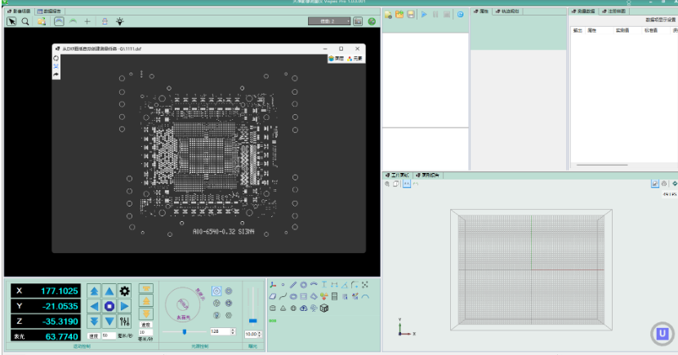Viewport: 678px width, 355px height.
Task: Click the blue person icon in image toolbar
Action: click(105, 21)
